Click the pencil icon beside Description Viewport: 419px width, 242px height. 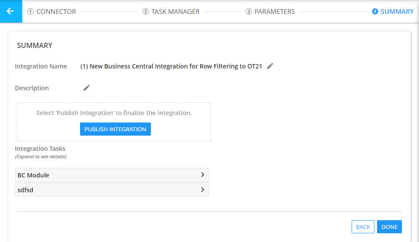(87, 88)
